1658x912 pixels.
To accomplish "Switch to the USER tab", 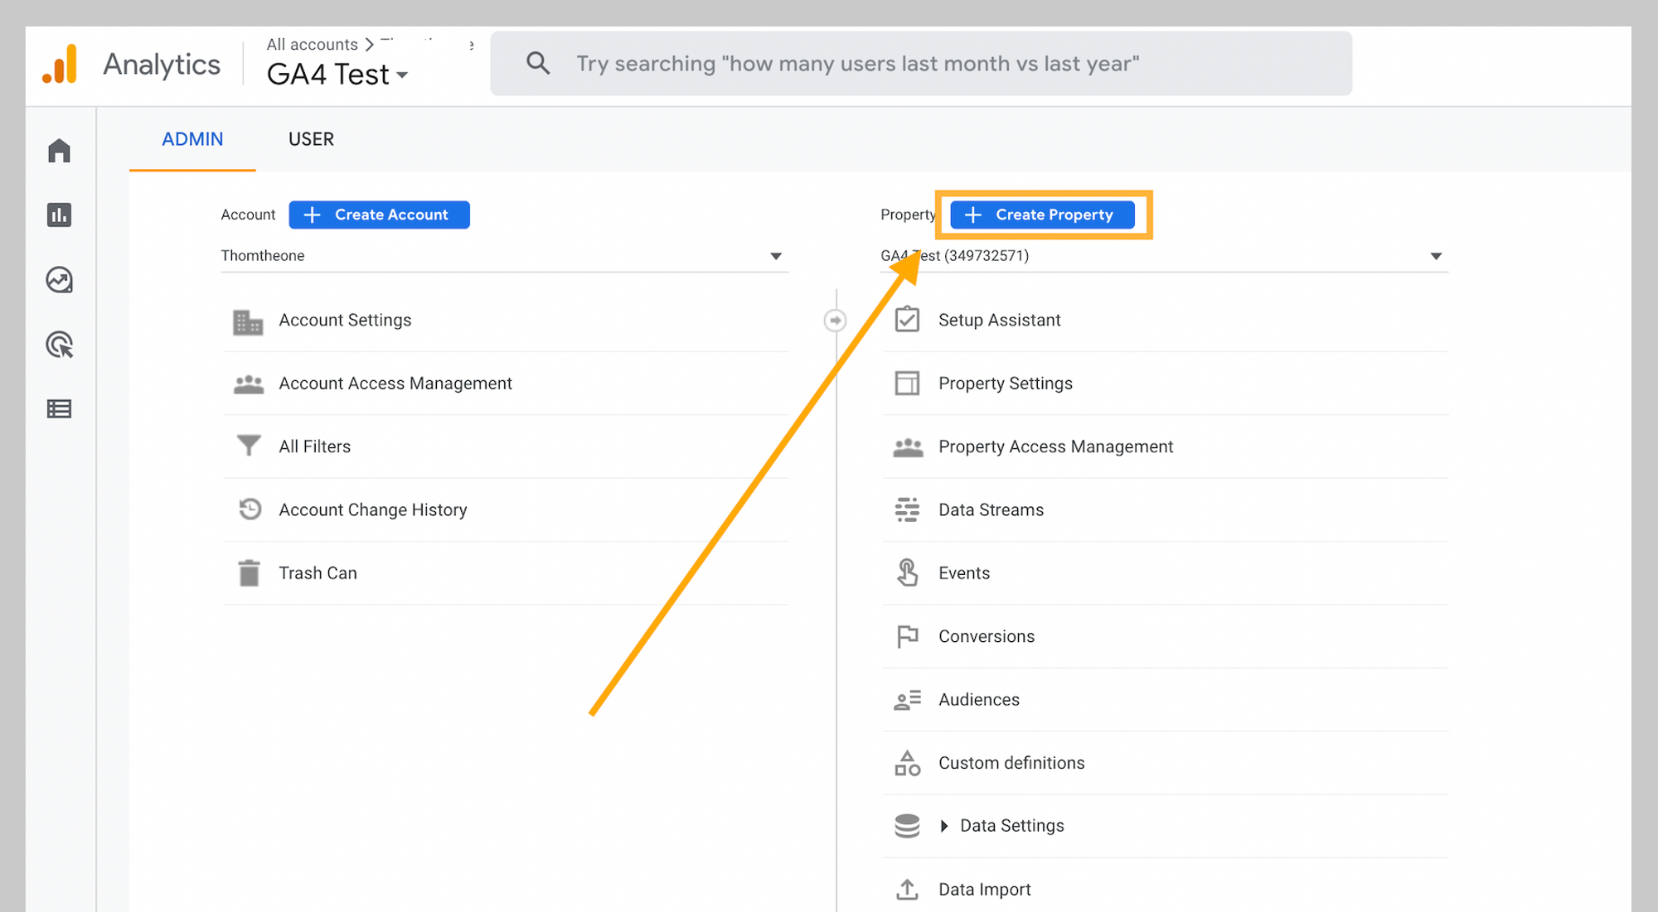I will (311, 139).
